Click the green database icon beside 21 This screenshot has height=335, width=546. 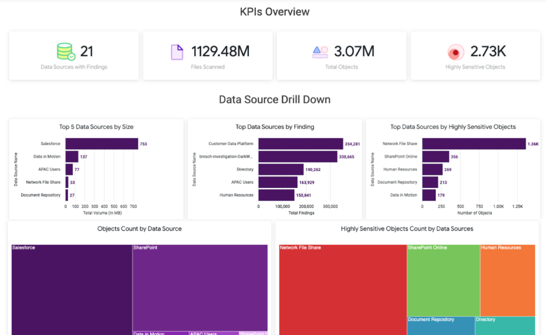pyautogui.click(x=66, y=52)
